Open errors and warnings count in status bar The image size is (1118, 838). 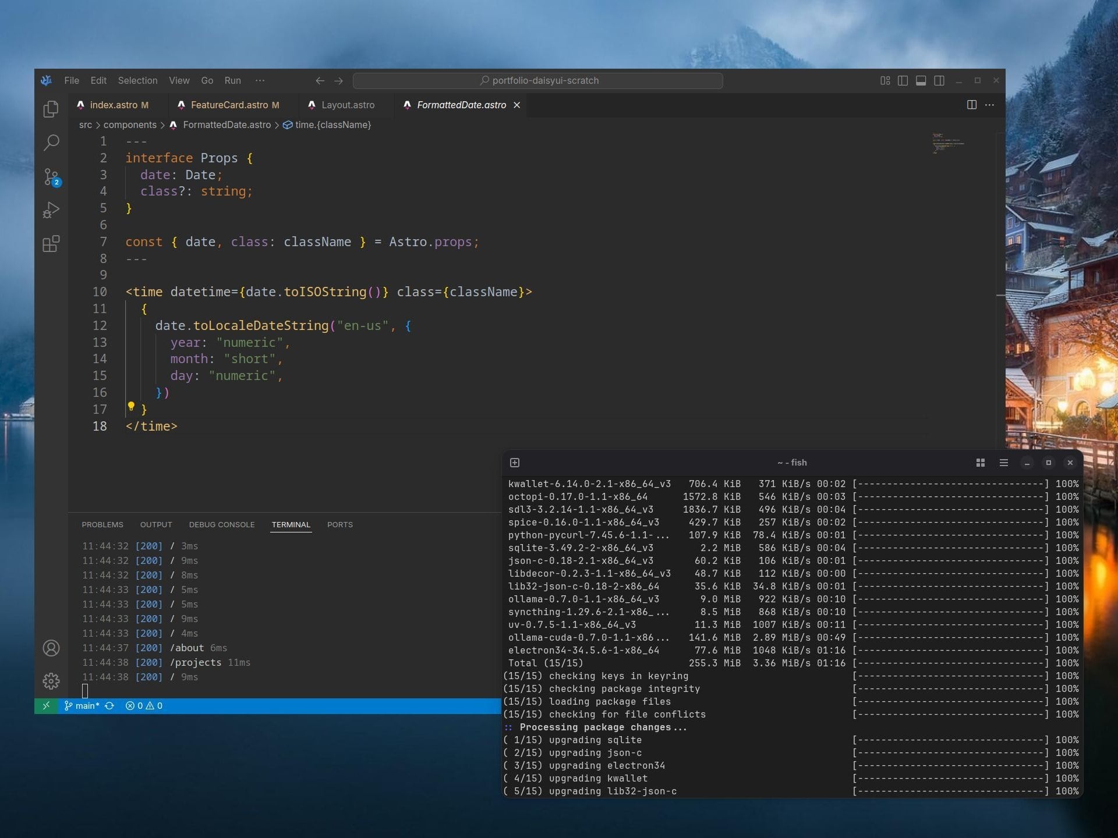(x=144, y=706)
